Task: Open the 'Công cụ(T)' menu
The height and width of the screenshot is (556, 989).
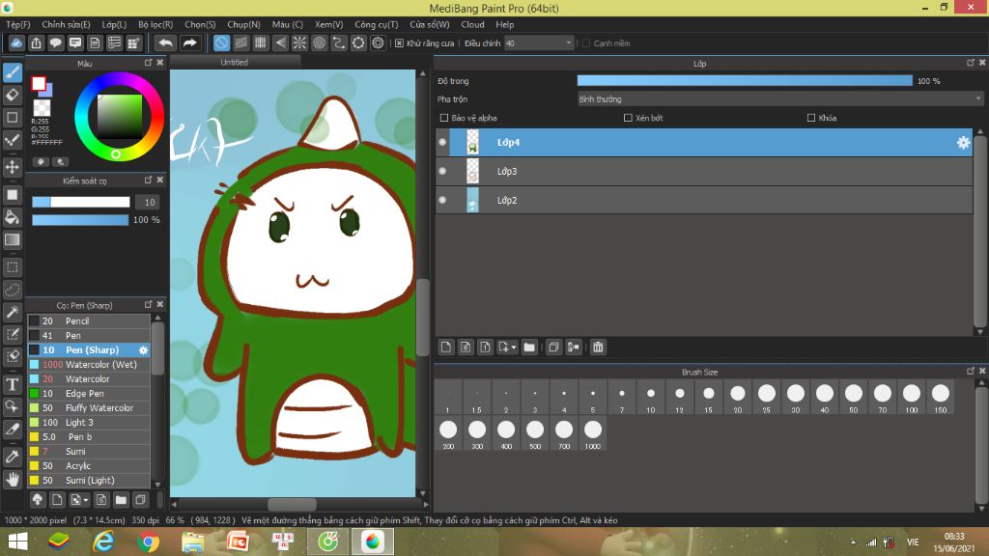Action: click(x=376, y=24)
